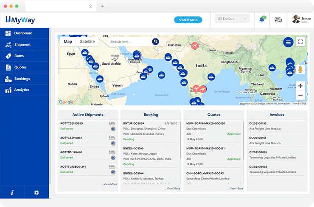Screen dimensions: 314x207
Task: Click ship marker in the Arabian Sea
Action: click(161, 75)
